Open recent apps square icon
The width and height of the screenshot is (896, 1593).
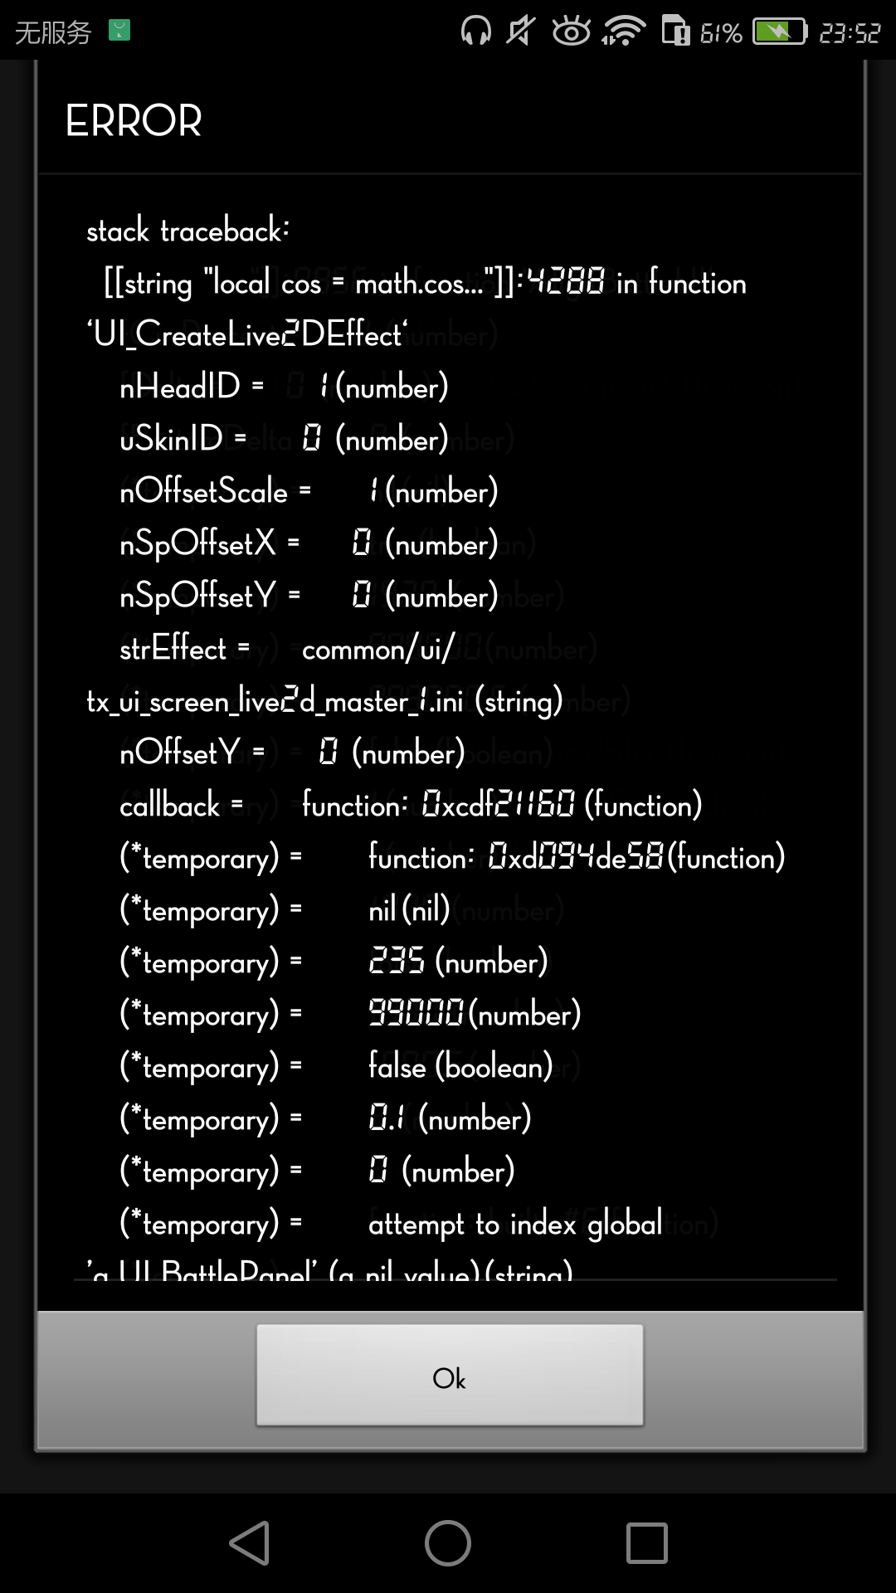(647, 1543)
